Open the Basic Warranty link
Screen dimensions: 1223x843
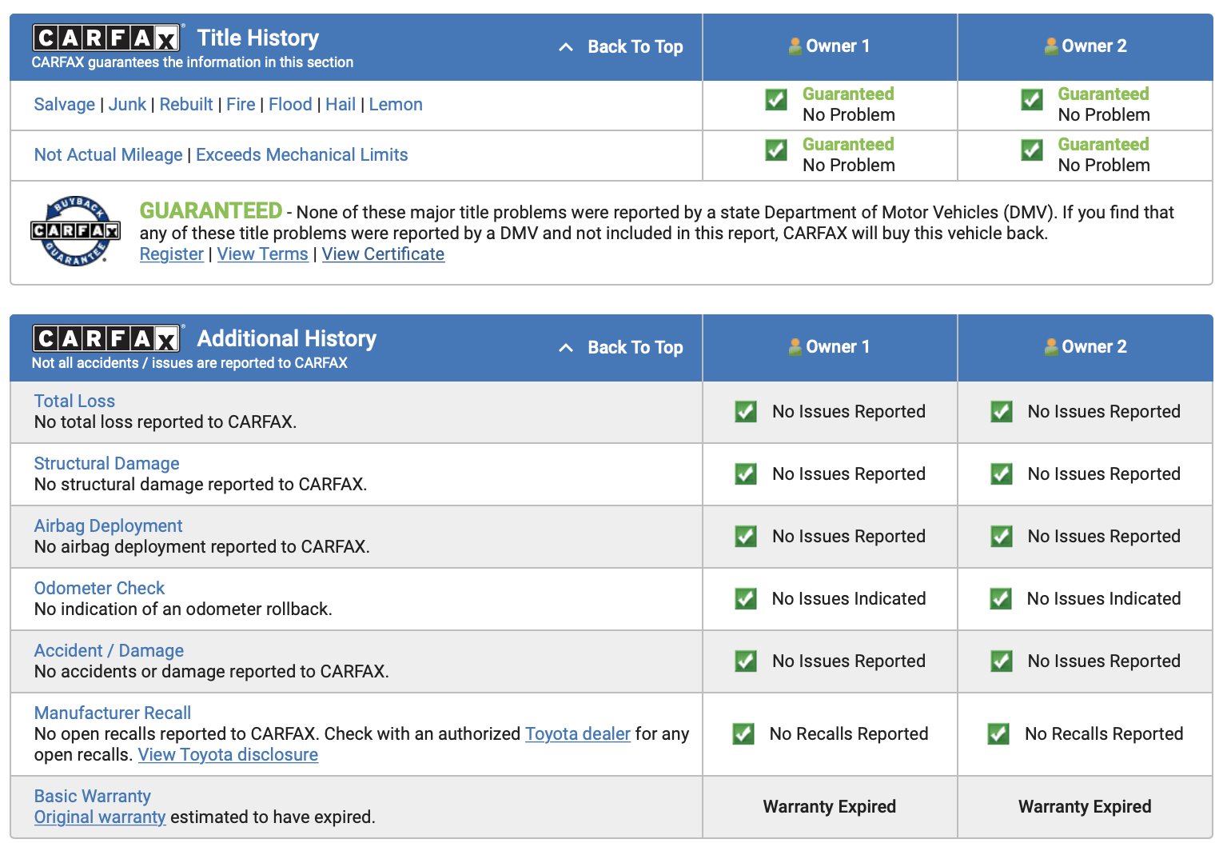[92, 797]
